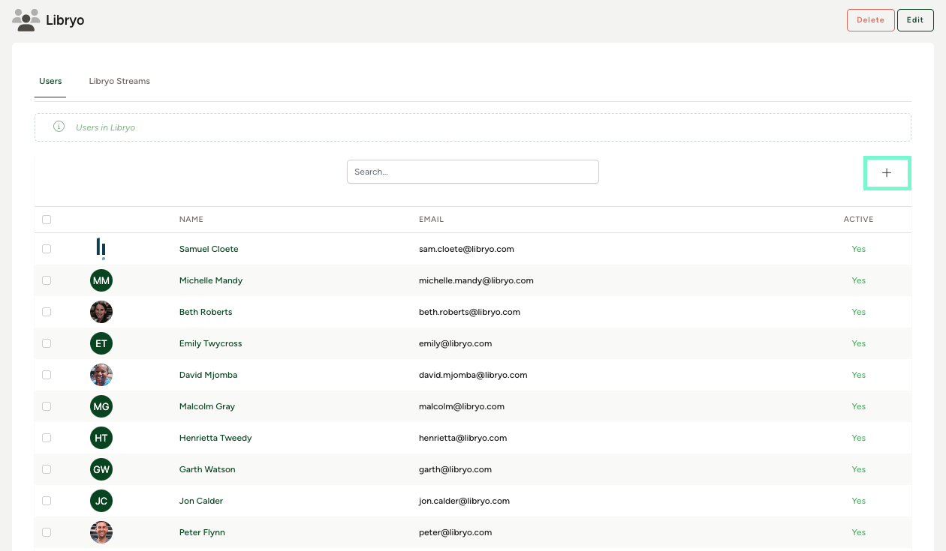Tick the checkbox for Peter Flynn
Screen dimensions: 946x551
coord(47,532)
